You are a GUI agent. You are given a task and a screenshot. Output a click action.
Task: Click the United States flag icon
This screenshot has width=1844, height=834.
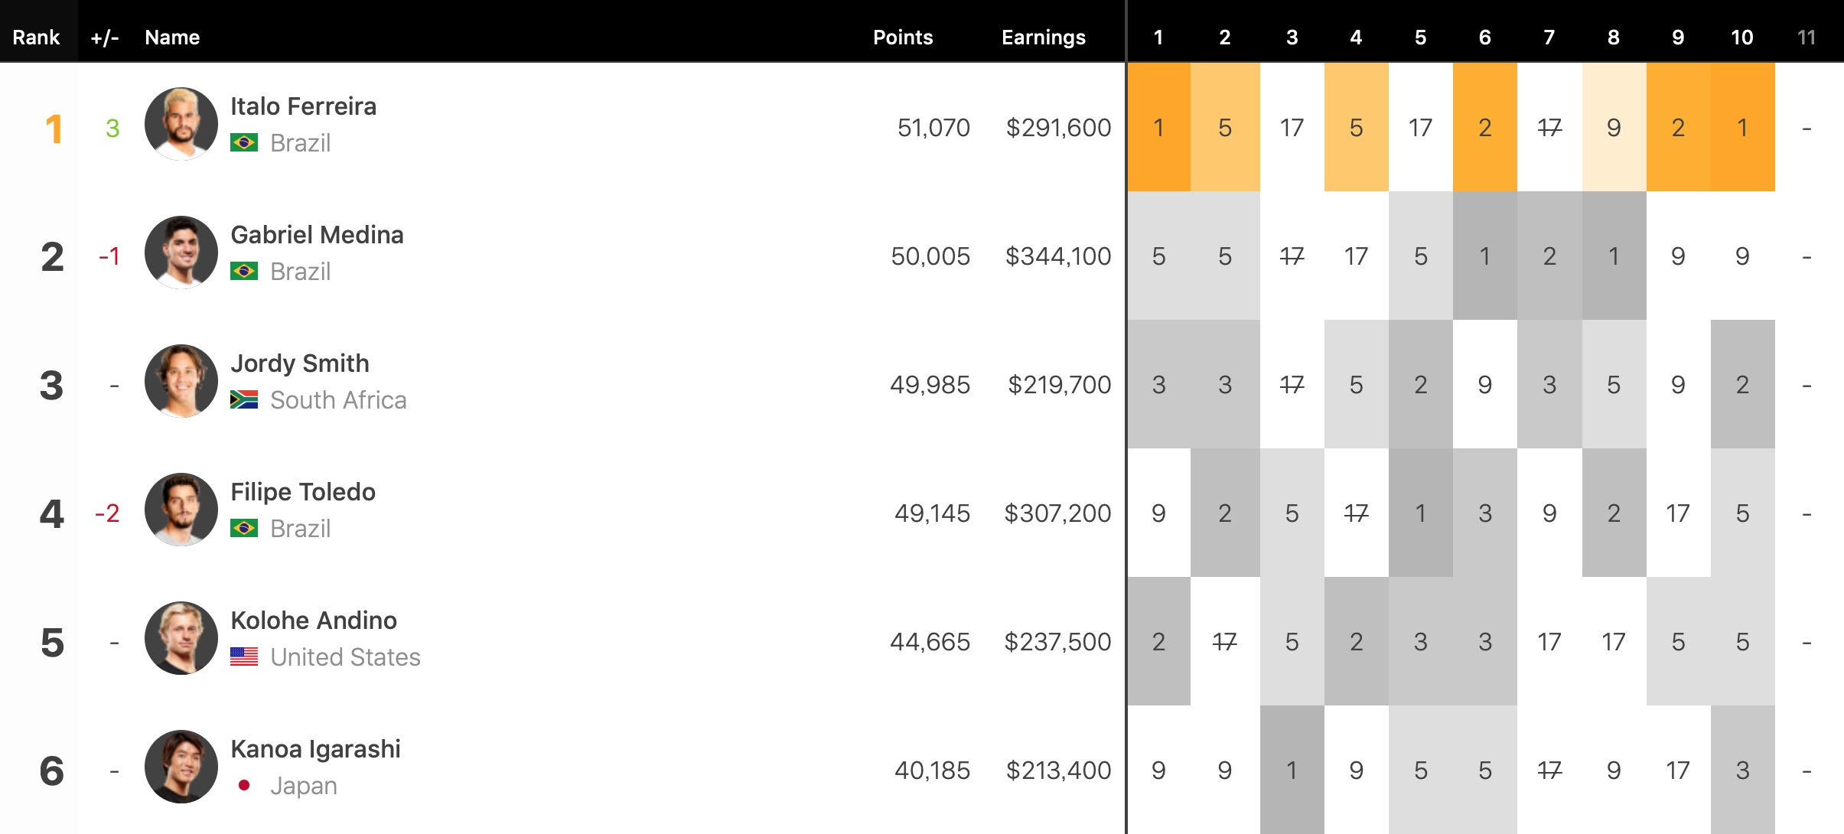coord(244,657)
